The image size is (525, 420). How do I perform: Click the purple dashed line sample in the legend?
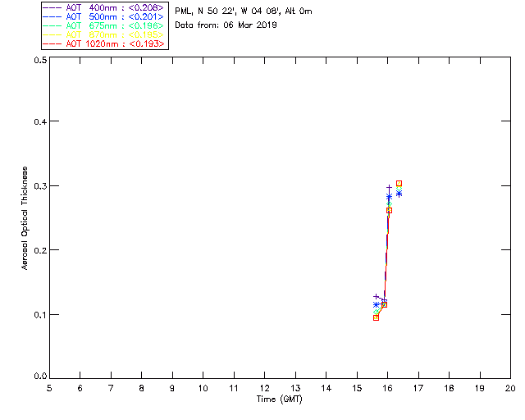click(52, 7)
